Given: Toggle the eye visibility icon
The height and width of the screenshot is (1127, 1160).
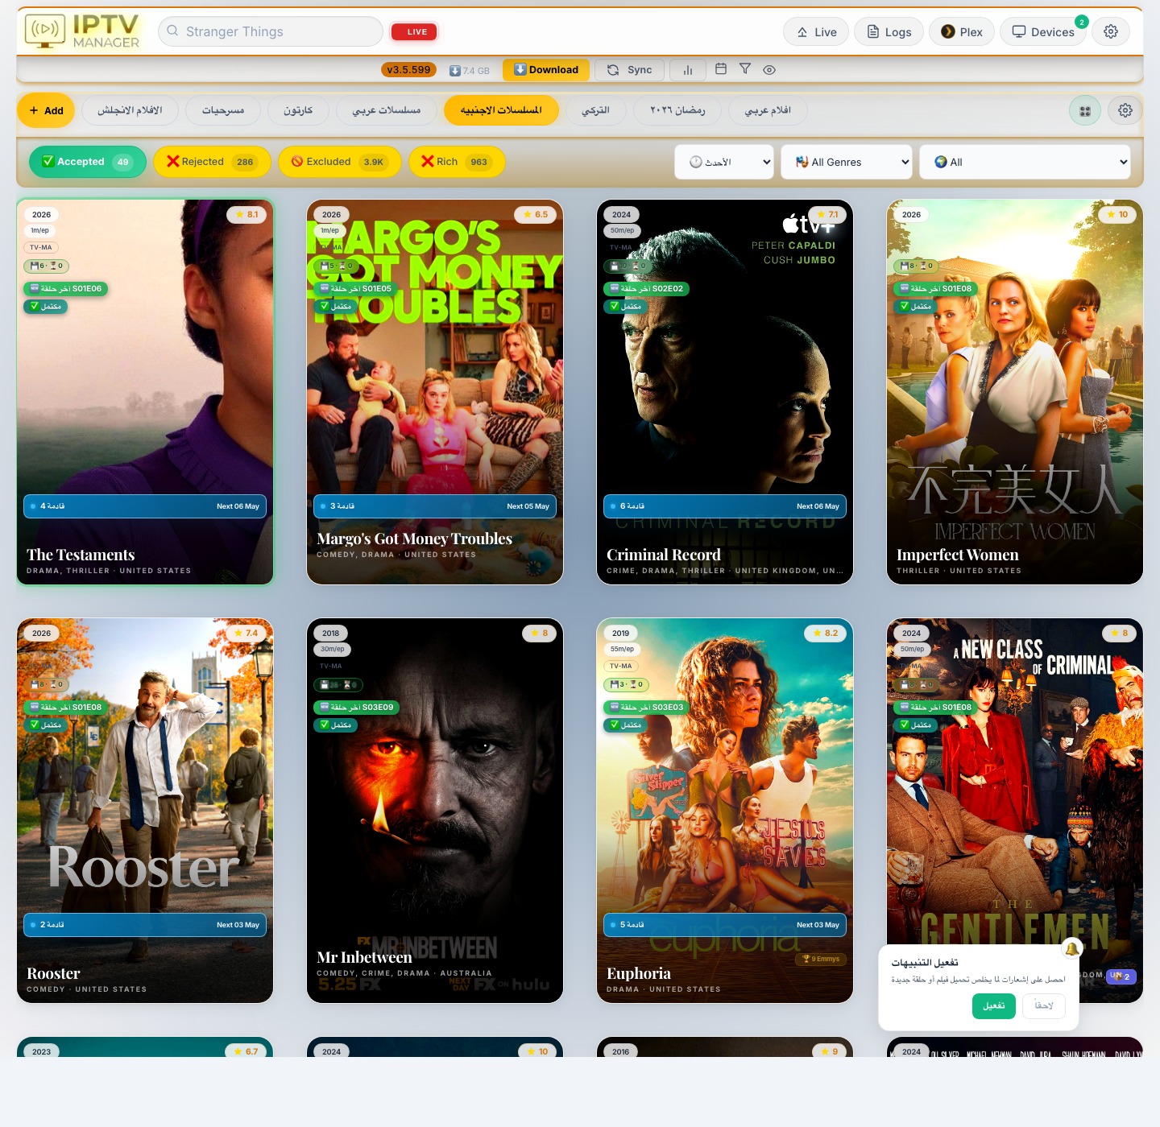Looking at the screenshot, I should click(769, 69).
